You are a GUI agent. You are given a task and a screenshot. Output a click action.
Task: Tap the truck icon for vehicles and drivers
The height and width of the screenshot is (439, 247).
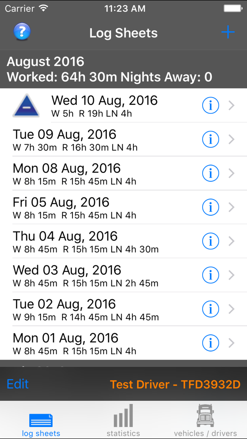tap(205, 418)
